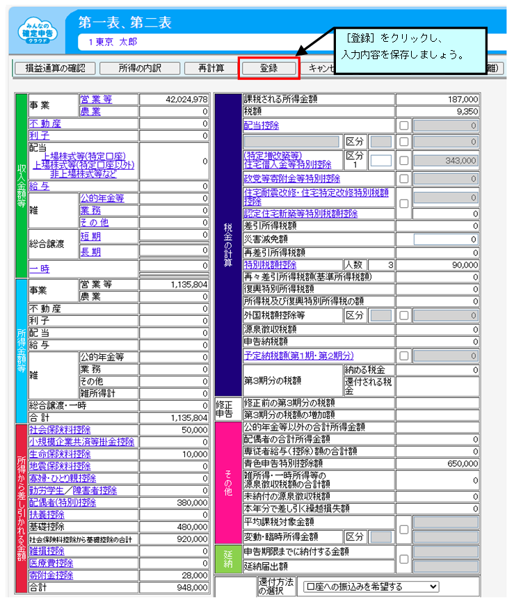Open the 長期 transfer link
Image resolution: width=514 pixels, height=606 pixels.
click(90, 252)
